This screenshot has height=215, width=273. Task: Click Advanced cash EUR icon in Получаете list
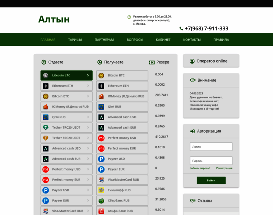coord(101,128)
